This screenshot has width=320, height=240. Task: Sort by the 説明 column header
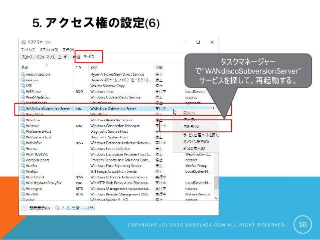click(94, 68)
